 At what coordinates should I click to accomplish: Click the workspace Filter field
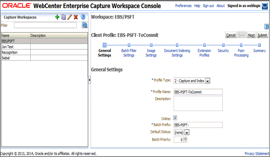tap(45, 25)
